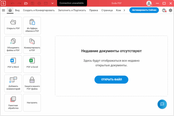174x116 pixels.
Task: Select the Home tab icon
Action: point(10,10)
